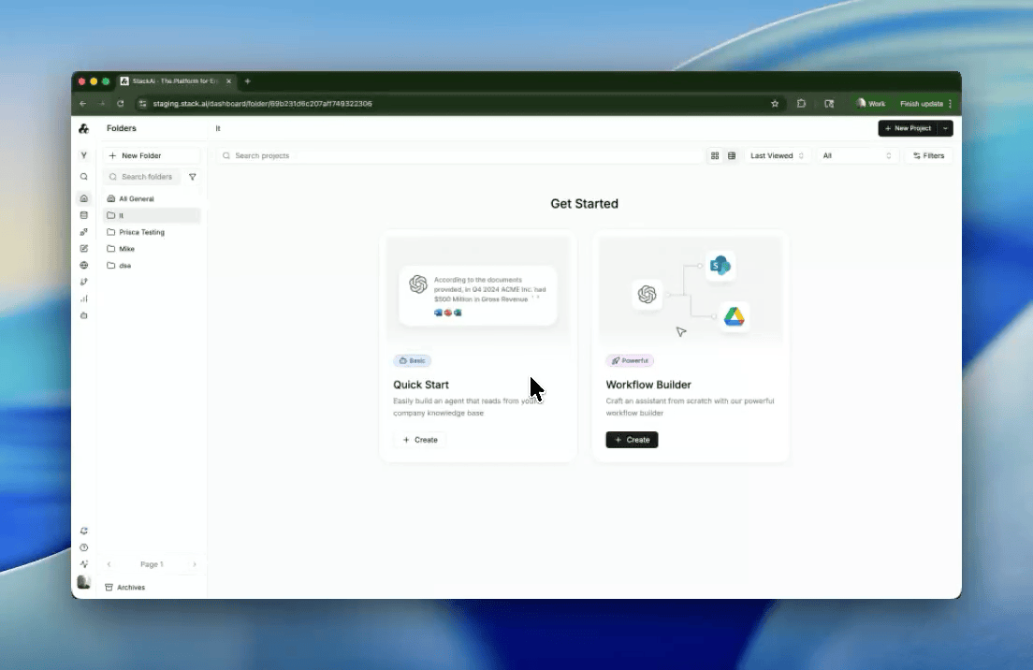The height and width of the screenshot is (670, 1033).
Task: Open the Y workspace avatar in sidebar
Action: pos(83,155)
